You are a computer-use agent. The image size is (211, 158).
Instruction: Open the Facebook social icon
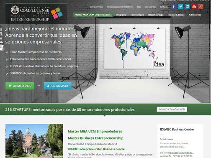tap(174, 7)
